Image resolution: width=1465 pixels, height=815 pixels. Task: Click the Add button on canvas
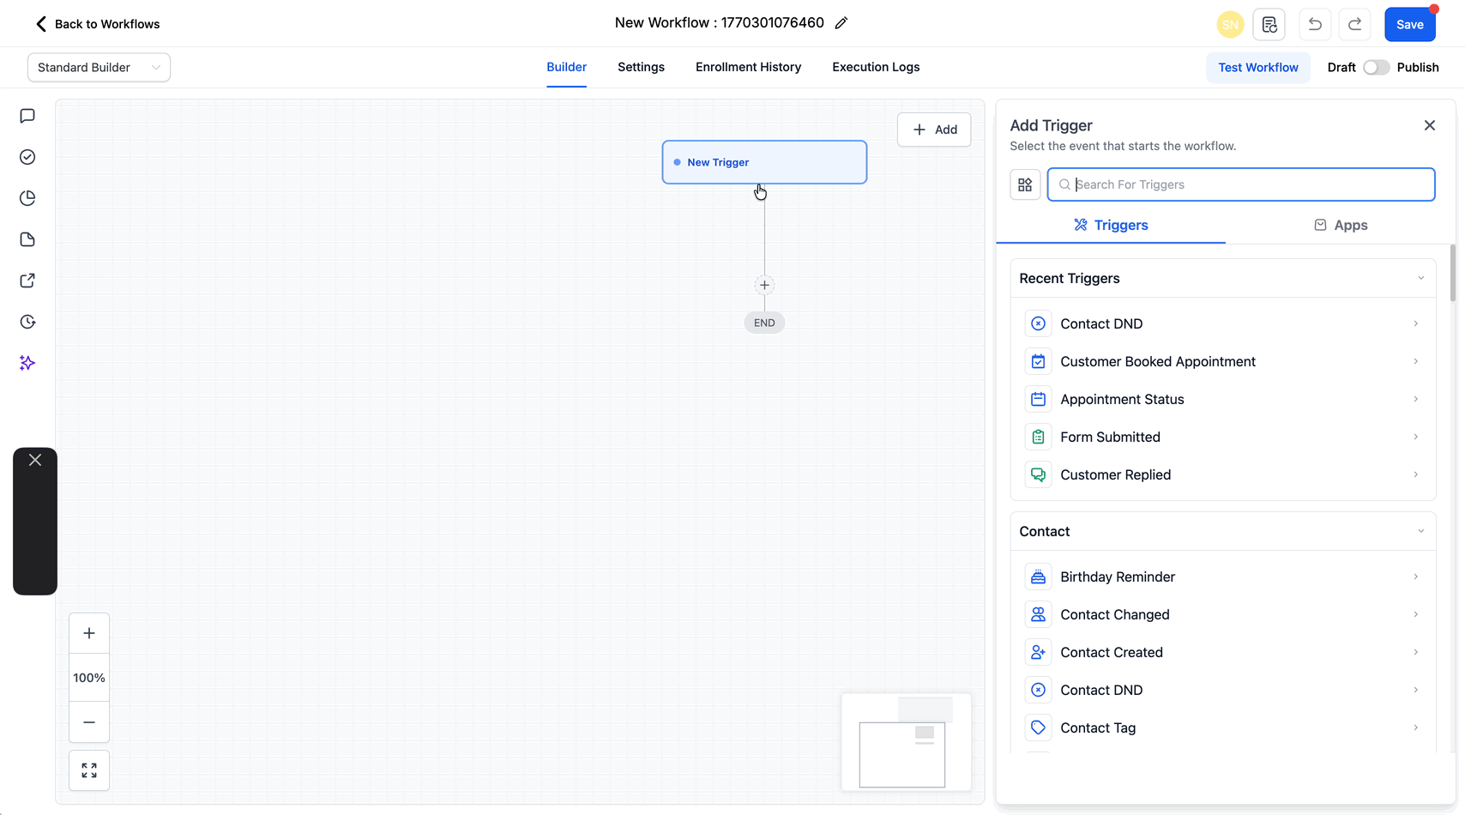(x=934, y=130)
